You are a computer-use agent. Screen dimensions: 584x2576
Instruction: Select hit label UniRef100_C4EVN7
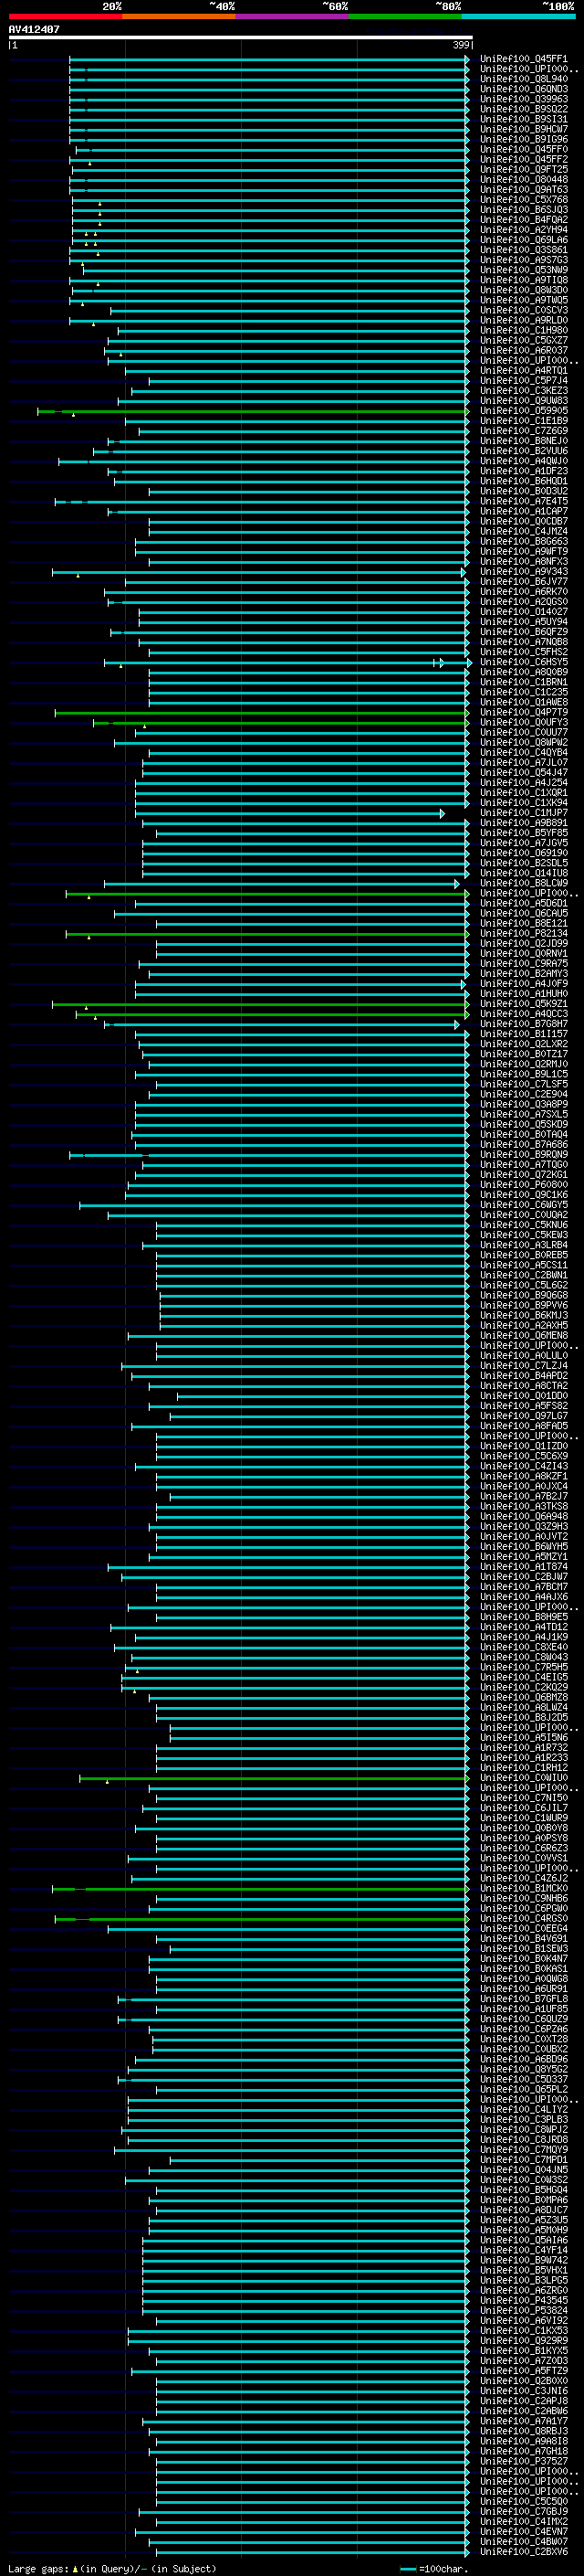(524, 2532)
